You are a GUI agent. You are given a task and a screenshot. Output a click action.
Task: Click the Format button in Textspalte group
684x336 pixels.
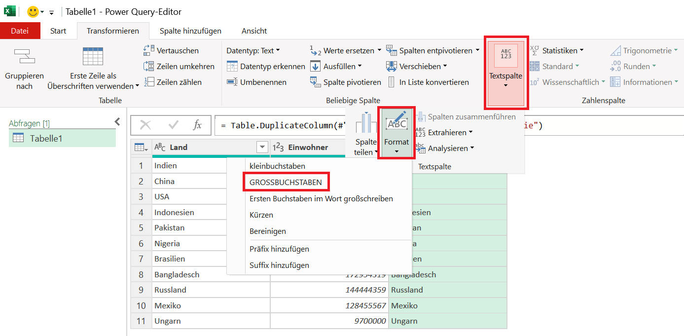396,133
